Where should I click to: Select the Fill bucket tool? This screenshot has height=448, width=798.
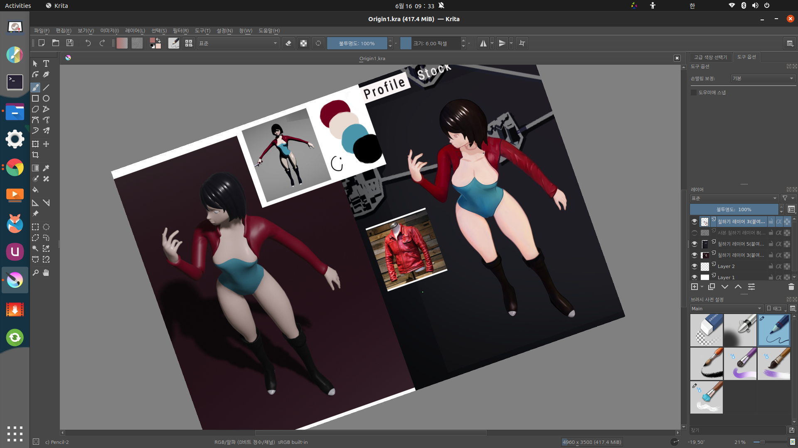35,190
